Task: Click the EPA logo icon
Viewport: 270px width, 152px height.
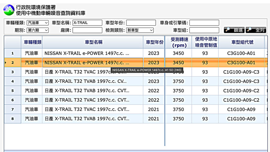Action: pyautogui.click(x=9, y=10)
